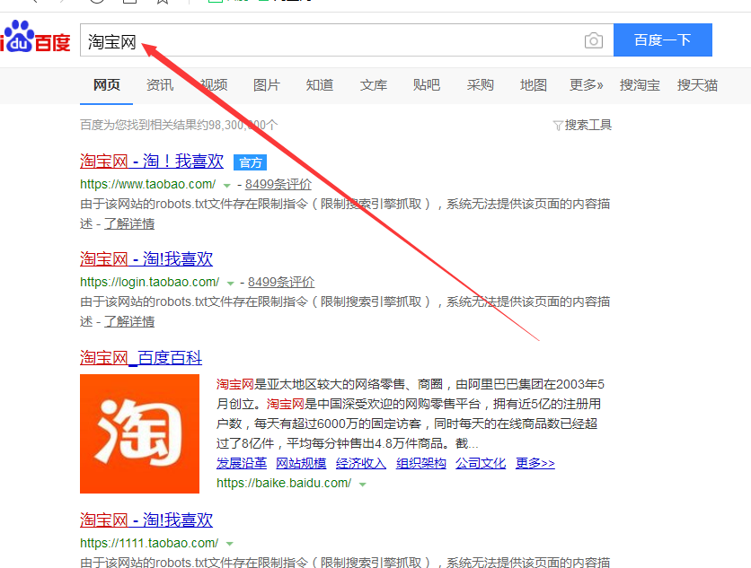Focus the search box containing 淘宝网
The image size is (751, 568).
point(347,40)
